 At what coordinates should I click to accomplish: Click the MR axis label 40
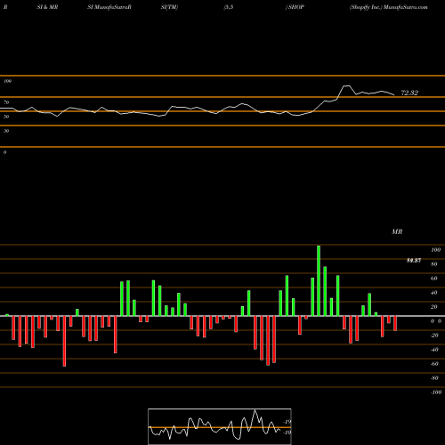434,293
